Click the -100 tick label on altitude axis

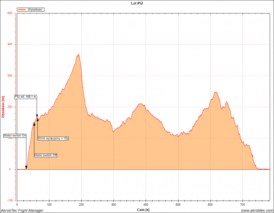point(9,201)
